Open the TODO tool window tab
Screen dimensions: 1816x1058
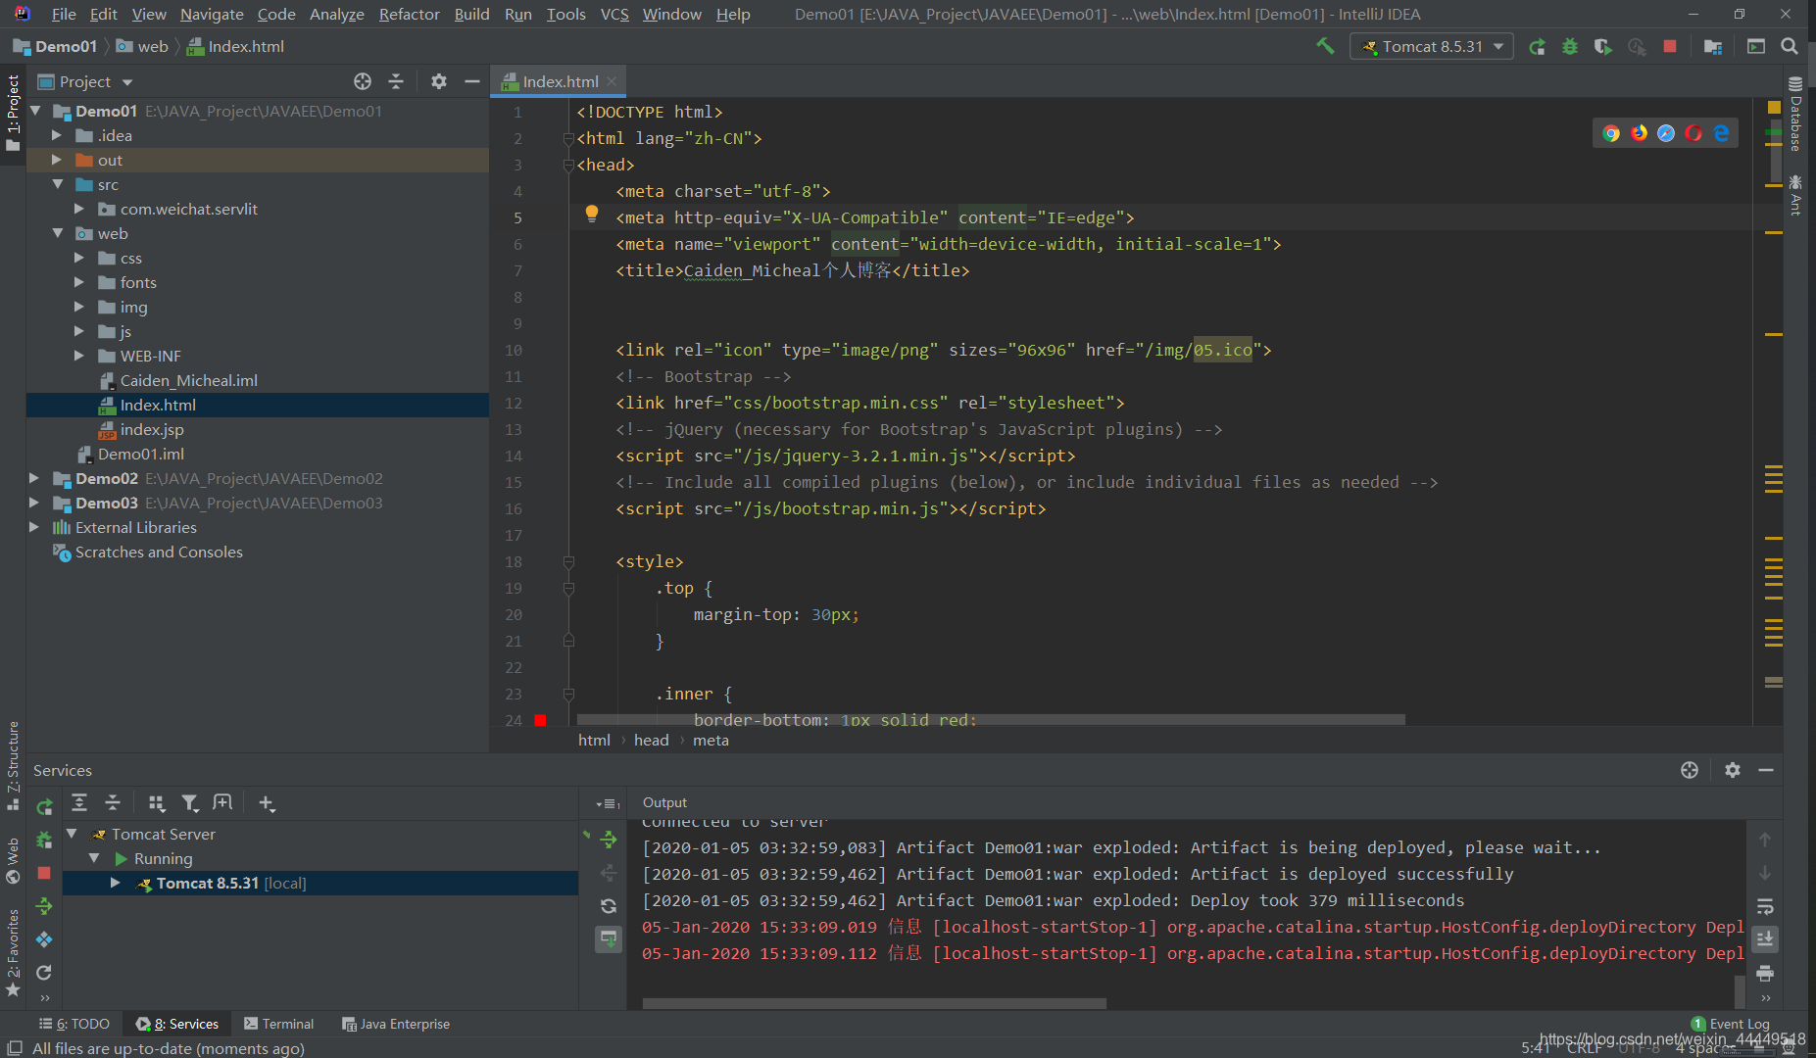tap(74, 1024)
